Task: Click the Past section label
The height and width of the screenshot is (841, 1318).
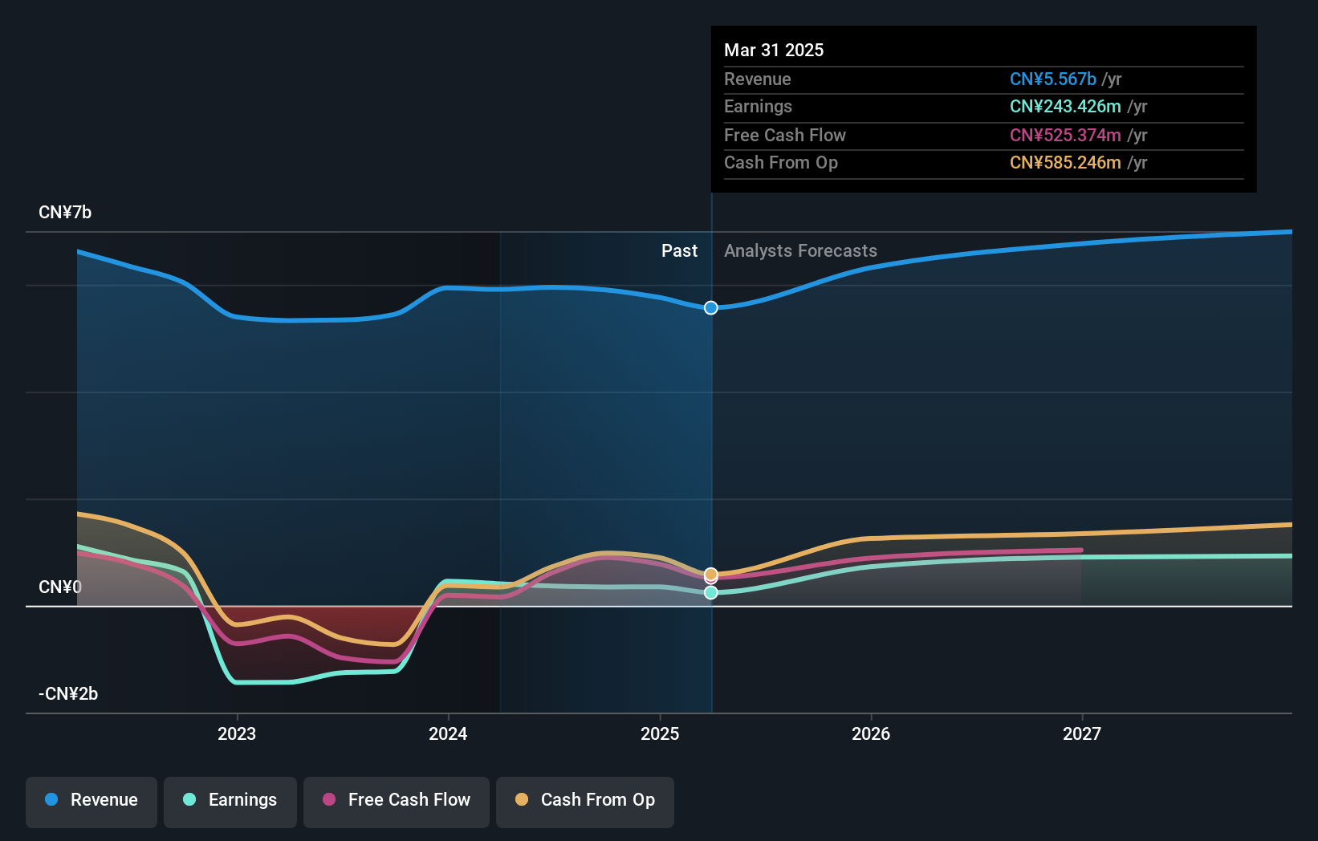Action: coord(679,251)
